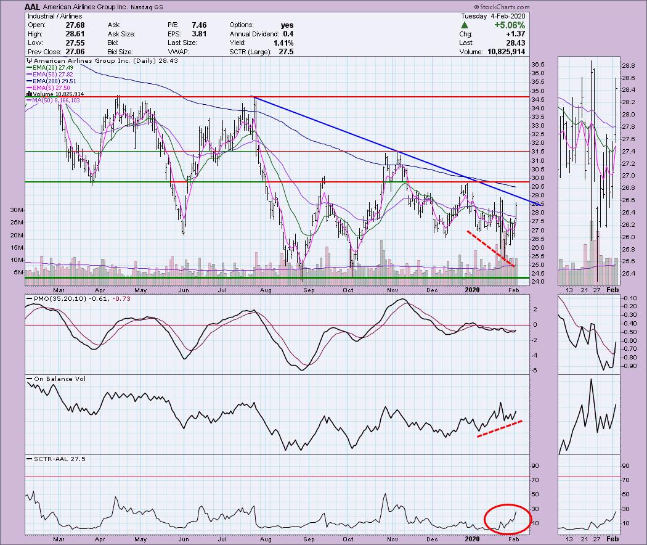Screen dimensions: 647x545
Task: Click the American Airlines Group Inc. title
Action: 86,7
